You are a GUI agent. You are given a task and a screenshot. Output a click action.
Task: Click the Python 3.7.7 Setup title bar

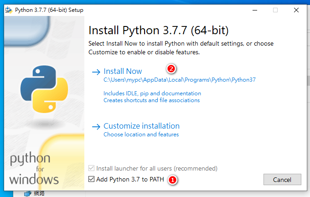[x=137, y=10]
